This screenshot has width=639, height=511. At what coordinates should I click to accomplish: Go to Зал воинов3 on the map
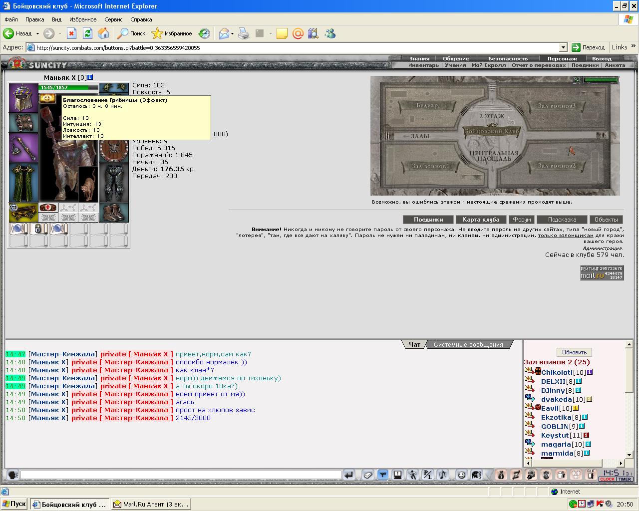(557, 105)
